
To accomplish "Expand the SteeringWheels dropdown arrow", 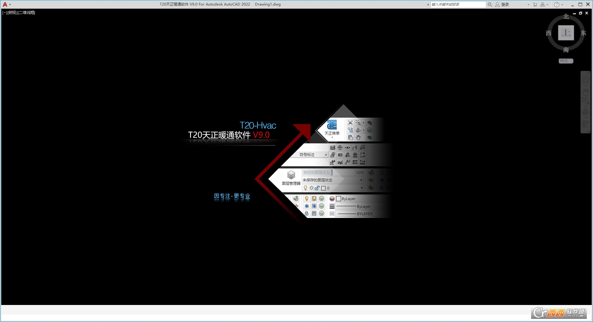I will (586, 86).
